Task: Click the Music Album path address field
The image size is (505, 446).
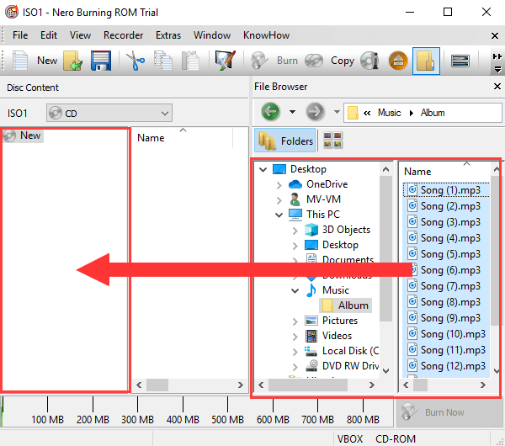Action: coord(423,113)
